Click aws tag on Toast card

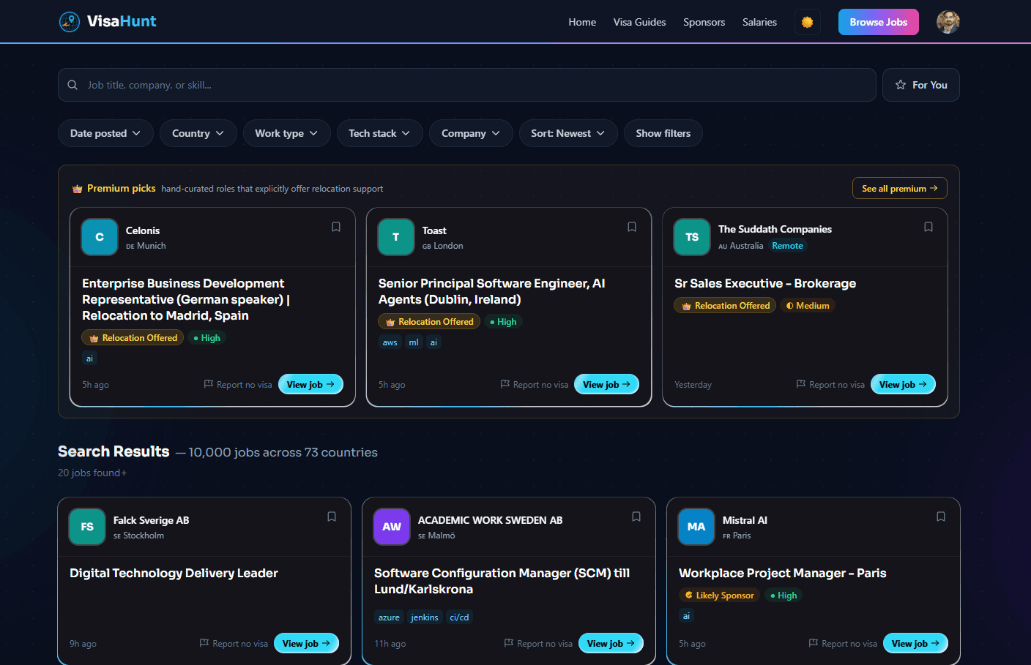(x=390, y=342)
